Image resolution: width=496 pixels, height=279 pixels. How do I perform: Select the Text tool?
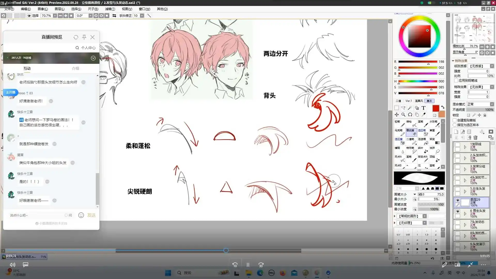coord(423,108)
